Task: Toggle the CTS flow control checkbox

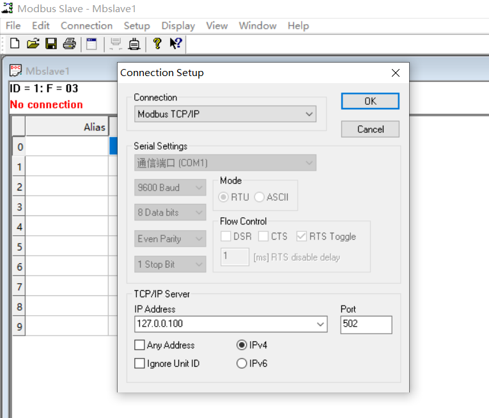Action: tap(263, 236)
